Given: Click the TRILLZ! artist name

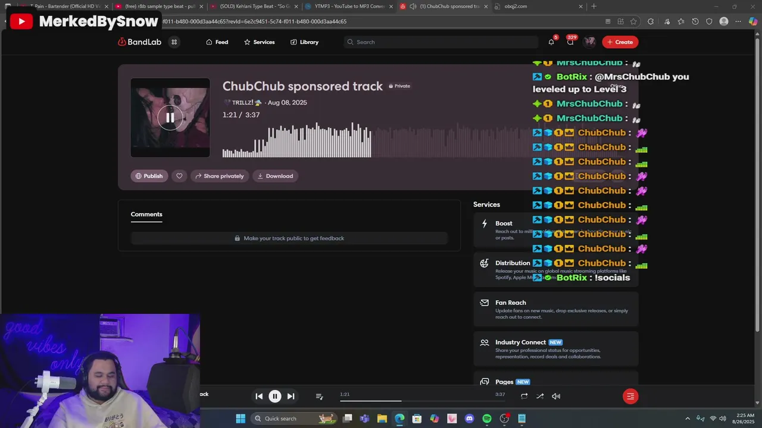Looking at the screenshot, I should 242,103.
